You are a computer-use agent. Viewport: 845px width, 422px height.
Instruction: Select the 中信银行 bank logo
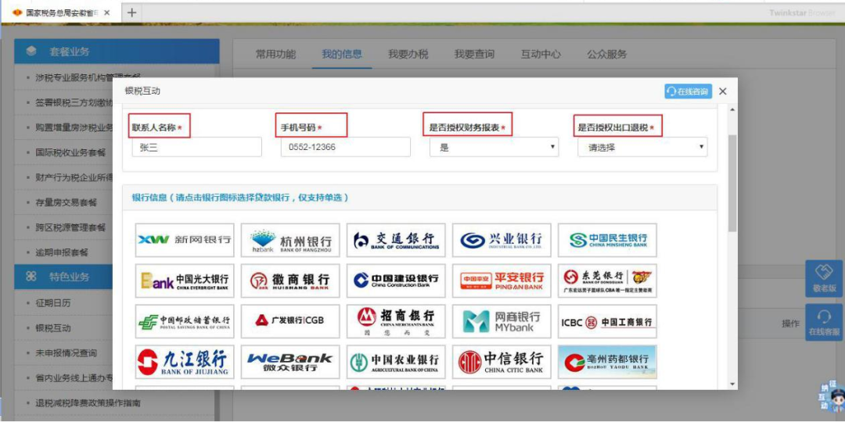click(502, 362)
